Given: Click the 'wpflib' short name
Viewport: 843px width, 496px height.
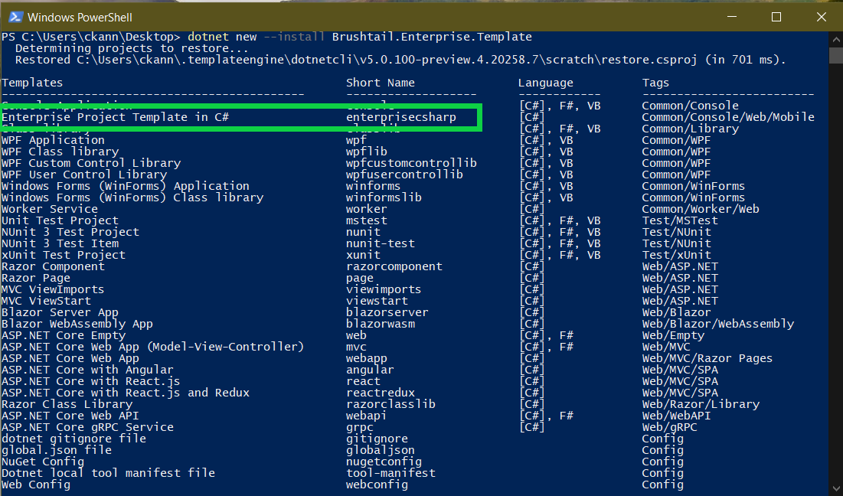Looking at the screenshot, I should click(x=367, y=152).
